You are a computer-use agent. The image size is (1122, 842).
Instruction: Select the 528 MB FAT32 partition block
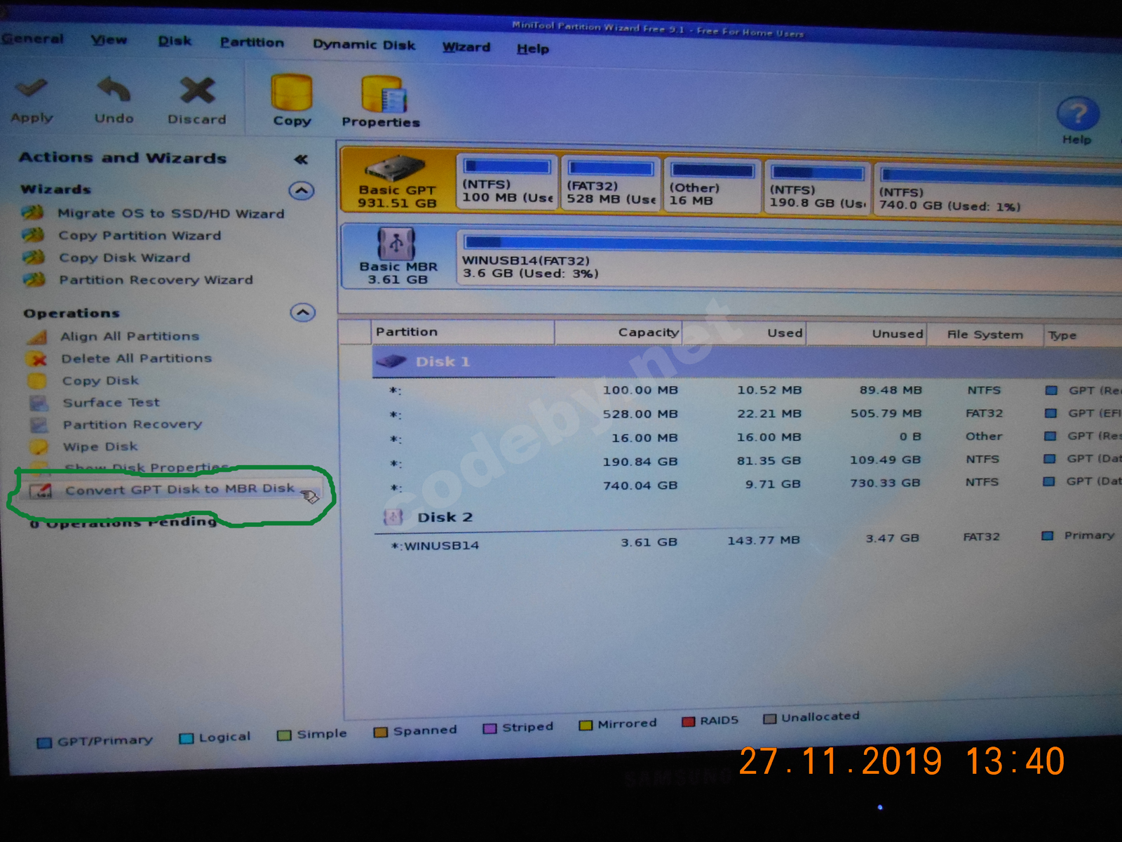(x=611, y=184)
